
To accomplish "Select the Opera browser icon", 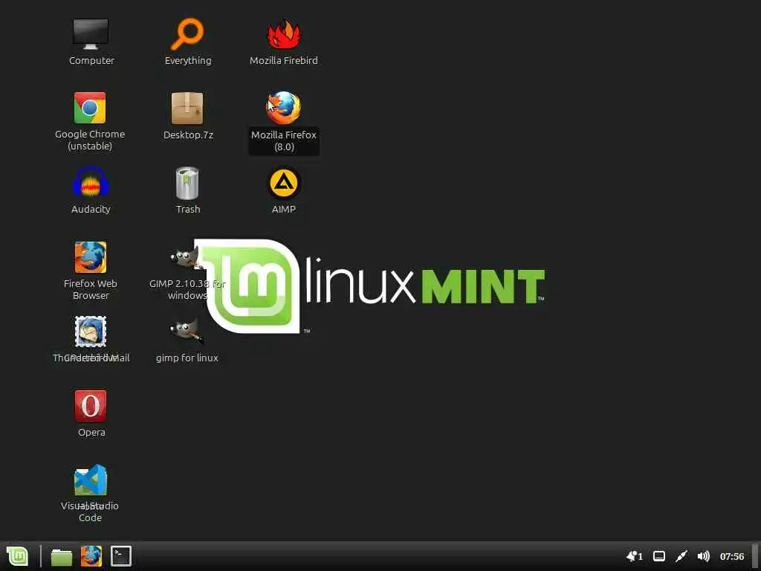I will tap(91, 406).
